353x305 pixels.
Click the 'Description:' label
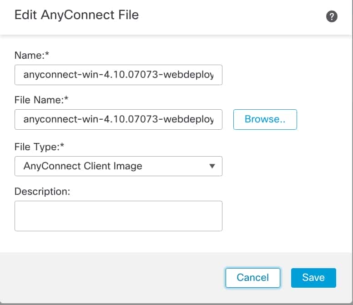pyautogui.click(x=42, y=192)
